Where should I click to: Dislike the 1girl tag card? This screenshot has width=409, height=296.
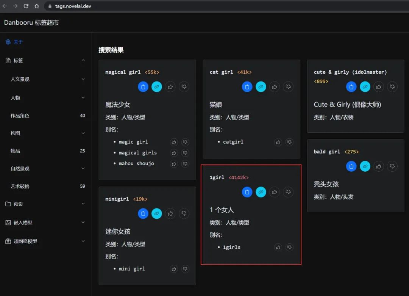point(288,192)
